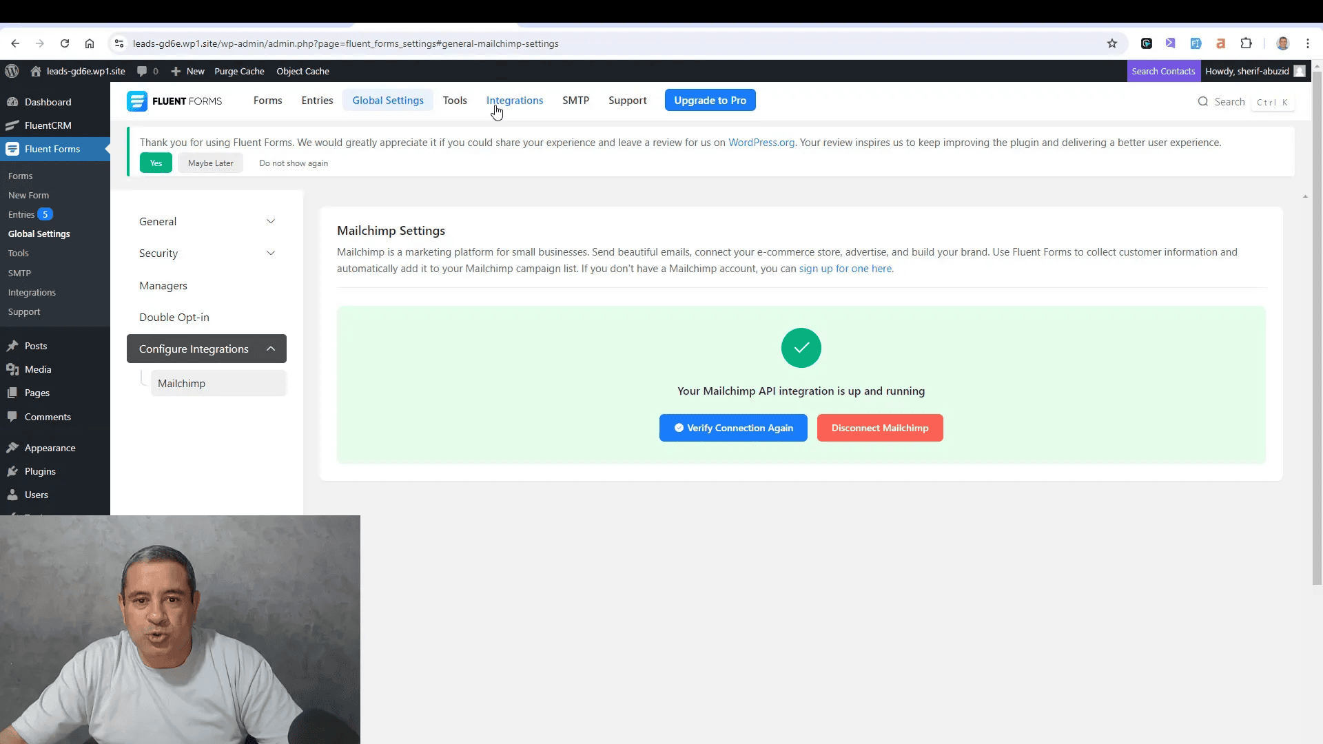Viewport: 1323px width, 744px height.
Task: Click sign up for one here link
Action: click(x=845, y=268)
